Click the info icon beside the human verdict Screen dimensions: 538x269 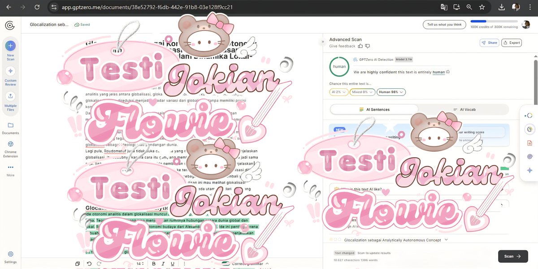coord(448,72)
